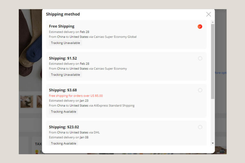
Task: Click Tracking Unavailable badge under $1.52 shipping
Action: coord(65,75)
